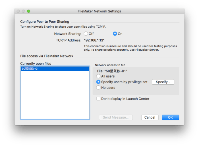
Task: Select the No users option
Action: coord(98,87)
